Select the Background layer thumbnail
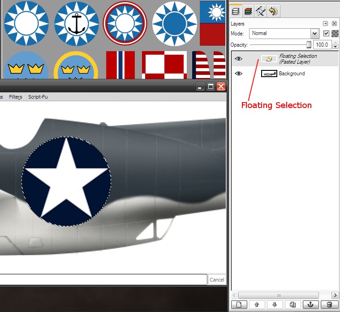Viewport: 340px width, 312px height. pos(269,74)
